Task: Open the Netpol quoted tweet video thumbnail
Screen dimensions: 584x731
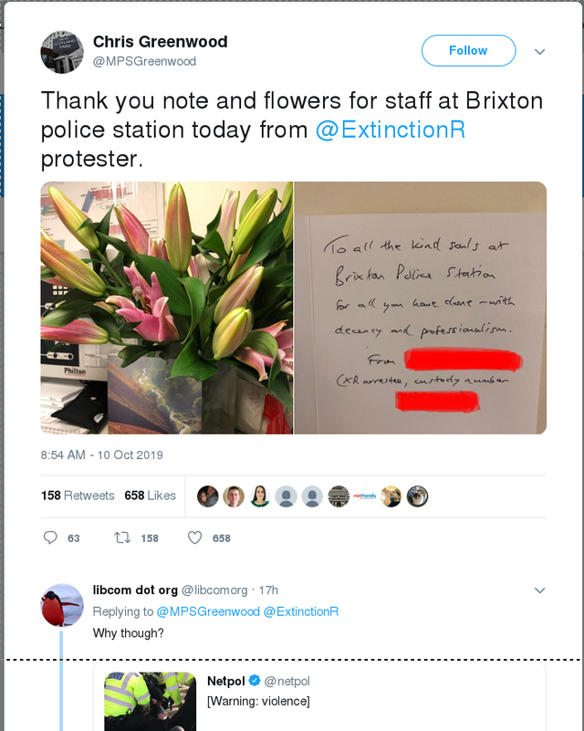Action: [x=150, y=701]
